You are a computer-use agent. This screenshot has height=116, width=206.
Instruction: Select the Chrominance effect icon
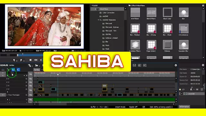tap(184, 28)
